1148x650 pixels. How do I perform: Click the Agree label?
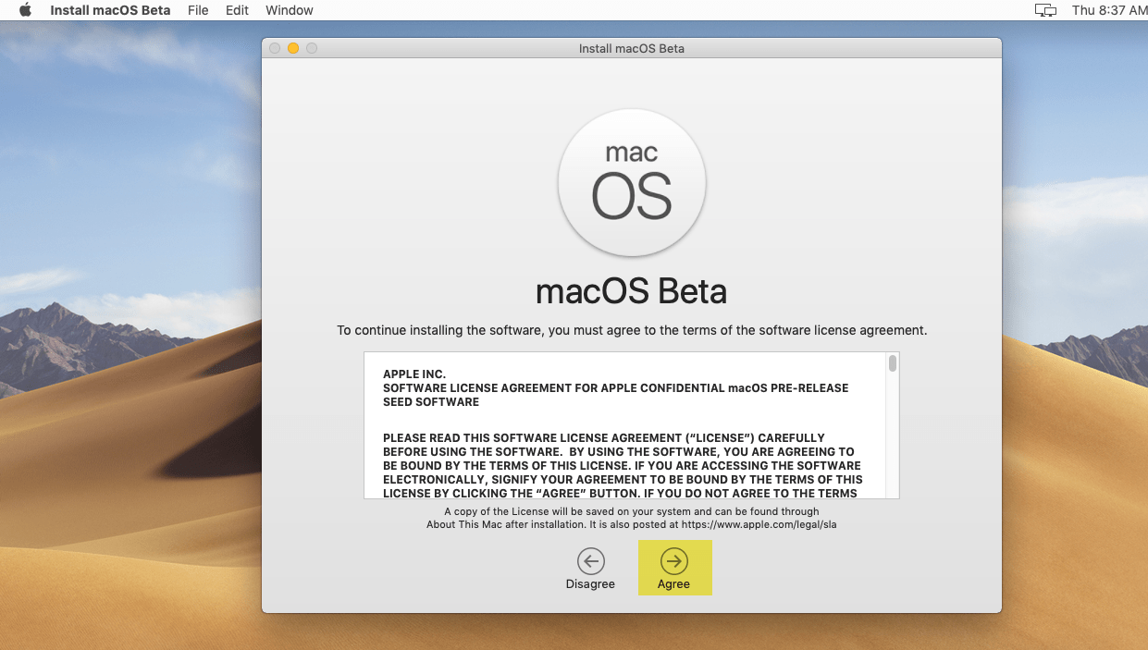(673, 584)
